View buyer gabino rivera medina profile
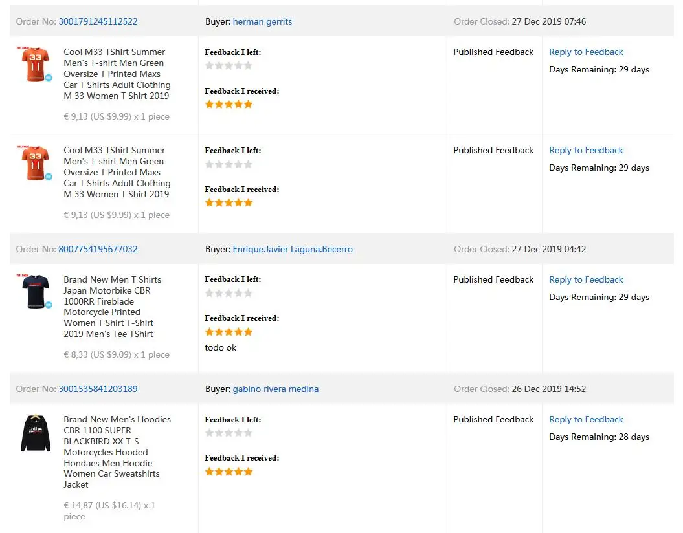Screen dimensions: 683x533 click(276, 389)
